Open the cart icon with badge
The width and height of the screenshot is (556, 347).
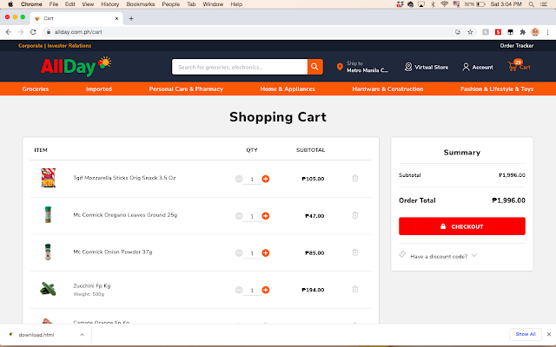tap(519, 66)
